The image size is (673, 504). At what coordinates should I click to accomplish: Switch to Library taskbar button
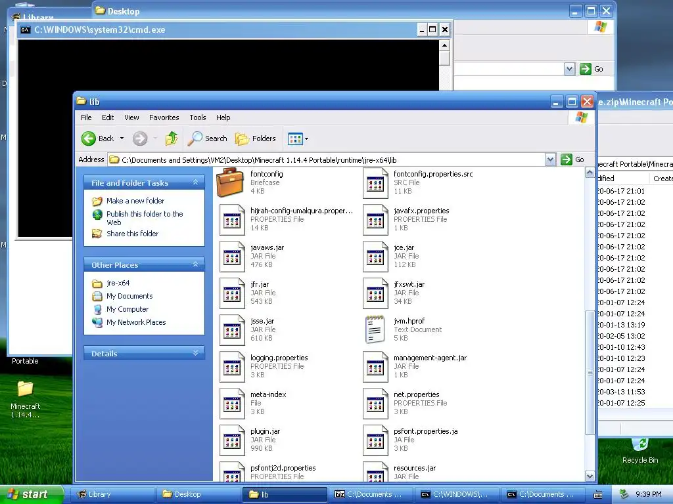click(112, 494)
